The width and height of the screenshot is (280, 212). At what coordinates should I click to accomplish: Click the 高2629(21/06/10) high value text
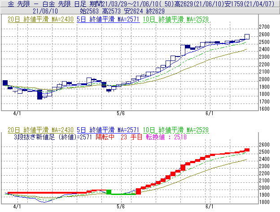[x=199, y=4]
